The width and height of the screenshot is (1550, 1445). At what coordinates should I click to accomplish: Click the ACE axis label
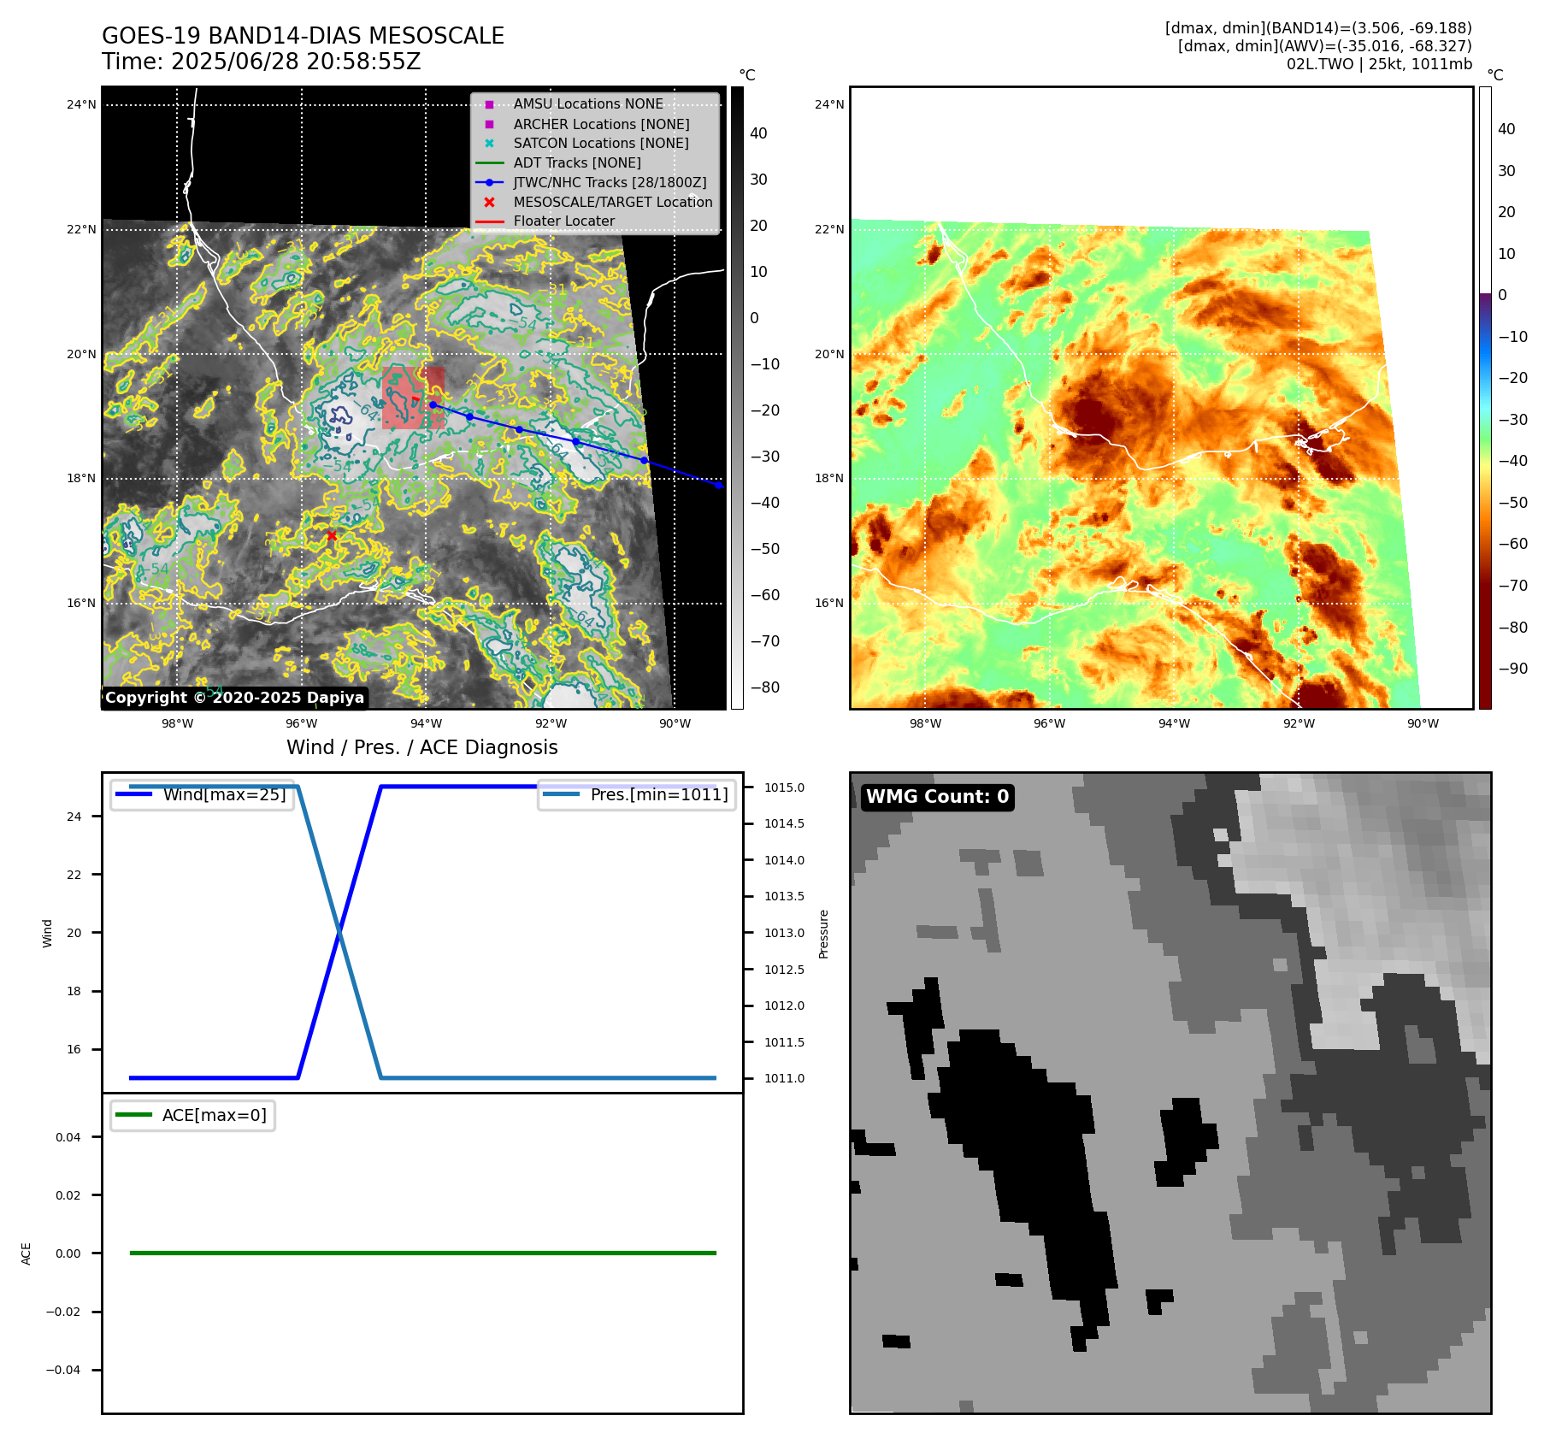click(x=27, y=1253)
